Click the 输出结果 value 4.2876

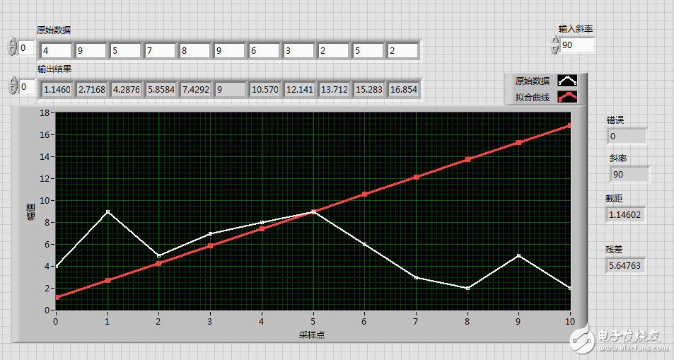[x=126, y=89]
